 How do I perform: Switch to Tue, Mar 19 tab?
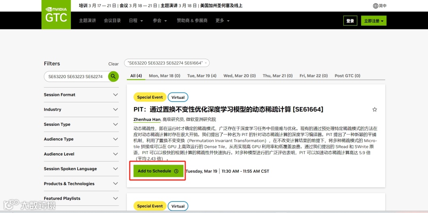click(202, 76)
